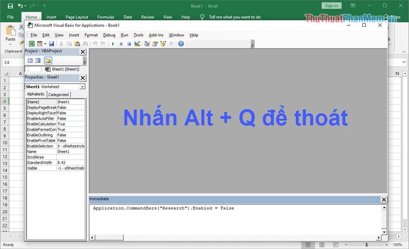
Task: Click View Code icon in Project pane
Action: [x=30, y=61]
